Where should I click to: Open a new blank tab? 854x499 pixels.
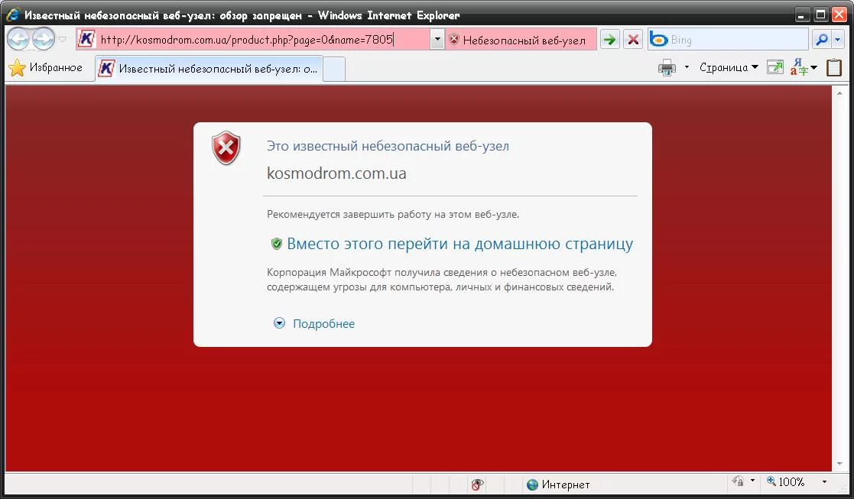click(334, 69)
